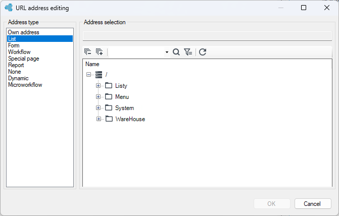The height and width of the screenshot is (216, 339).
Task: Select Workflow address type
Action: [x=40, y=52]
